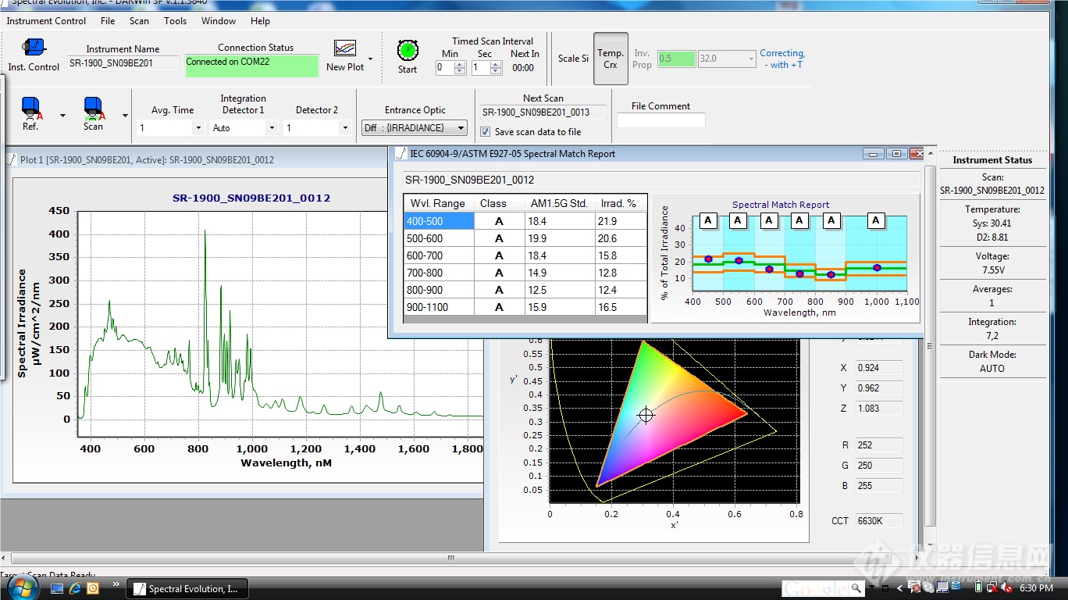Click the AM1.5G Std. column header

pyautogui.click(x=559, y=203)
